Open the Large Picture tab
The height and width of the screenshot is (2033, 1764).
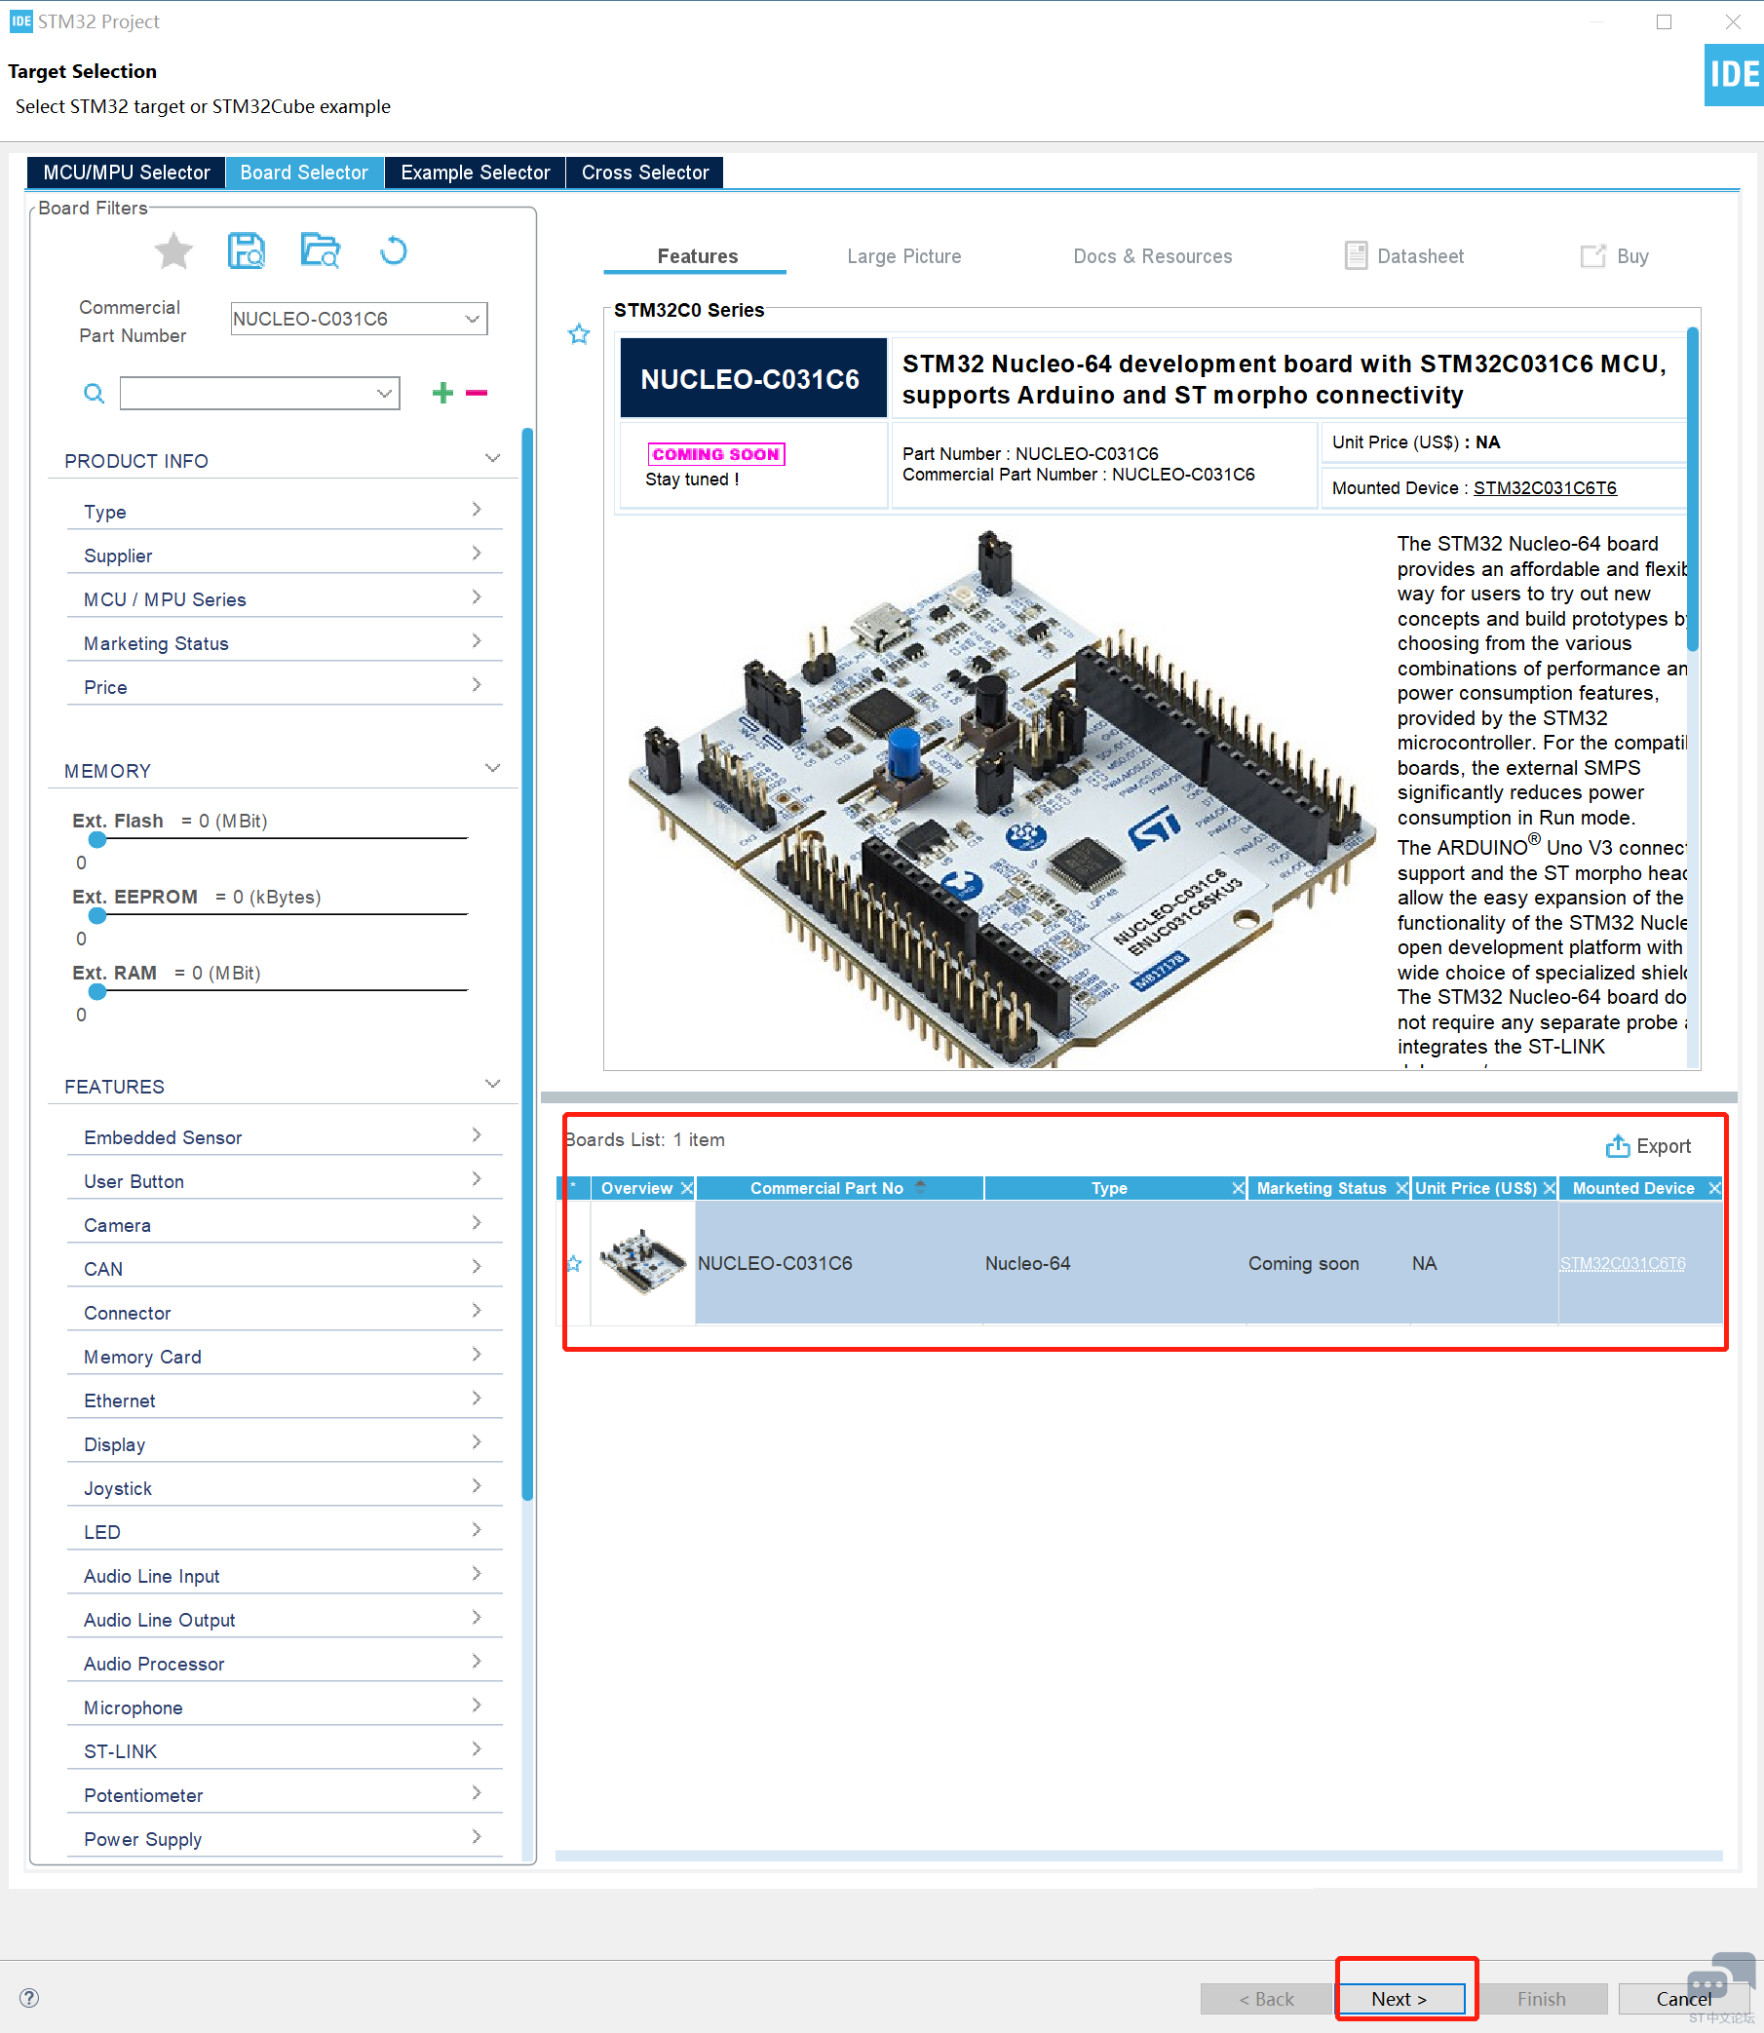[x=903, y=256]
